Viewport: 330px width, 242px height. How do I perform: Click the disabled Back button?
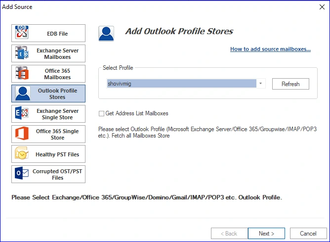(229, 234)
